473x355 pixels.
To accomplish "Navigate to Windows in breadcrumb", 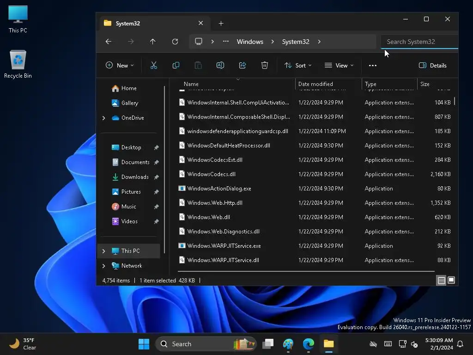I will point(250,42).
